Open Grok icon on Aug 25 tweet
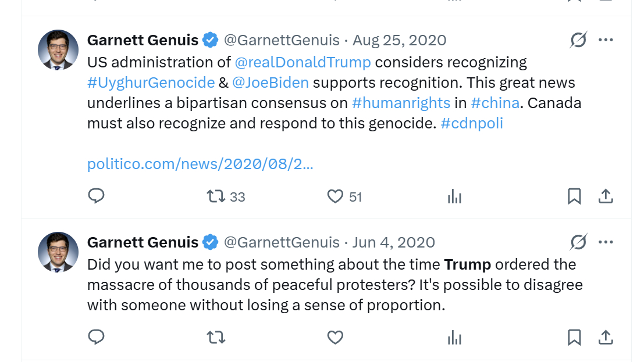Viewport: 637px width, 362px height. pos(578,40)
